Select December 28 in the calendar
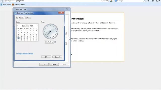Viewport: 161px width, 90px height. tap(18, 38)
